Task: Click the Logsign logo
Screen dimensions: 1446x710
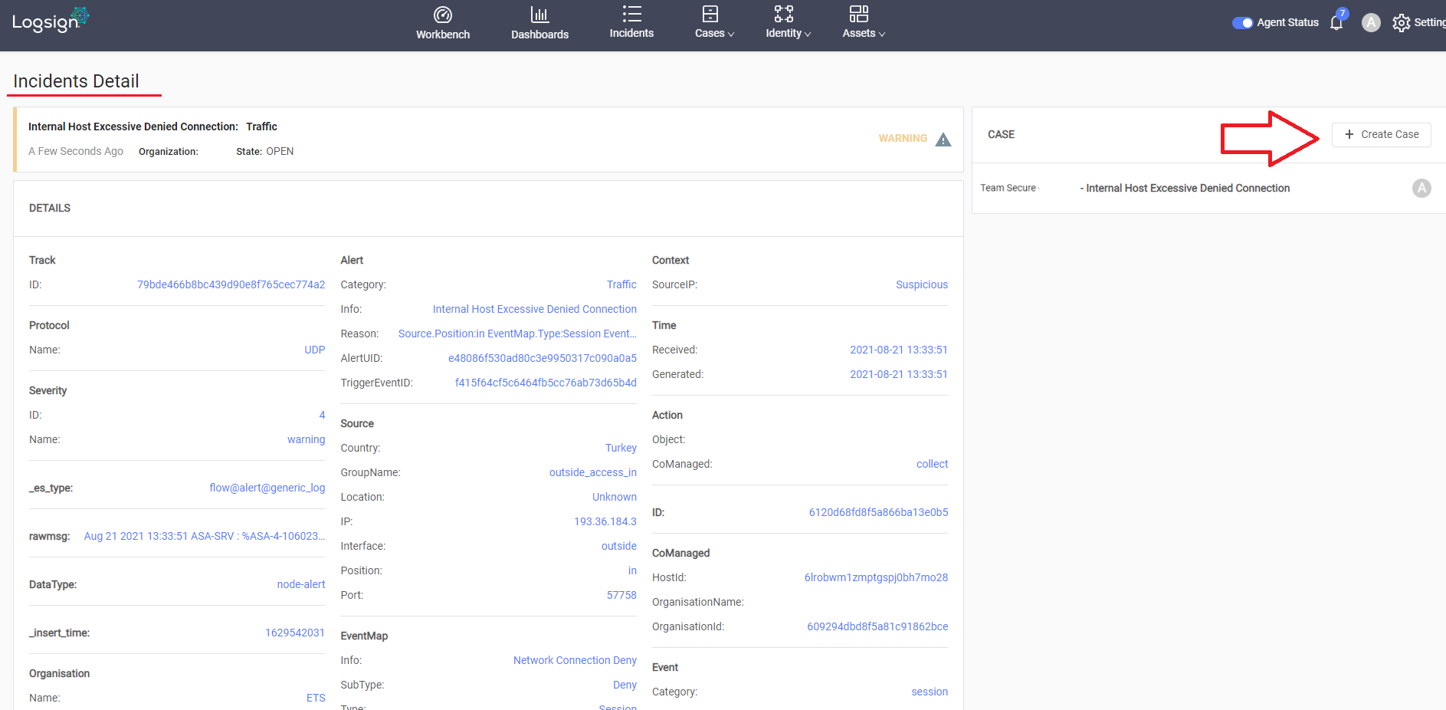Action: click(51, 20)
